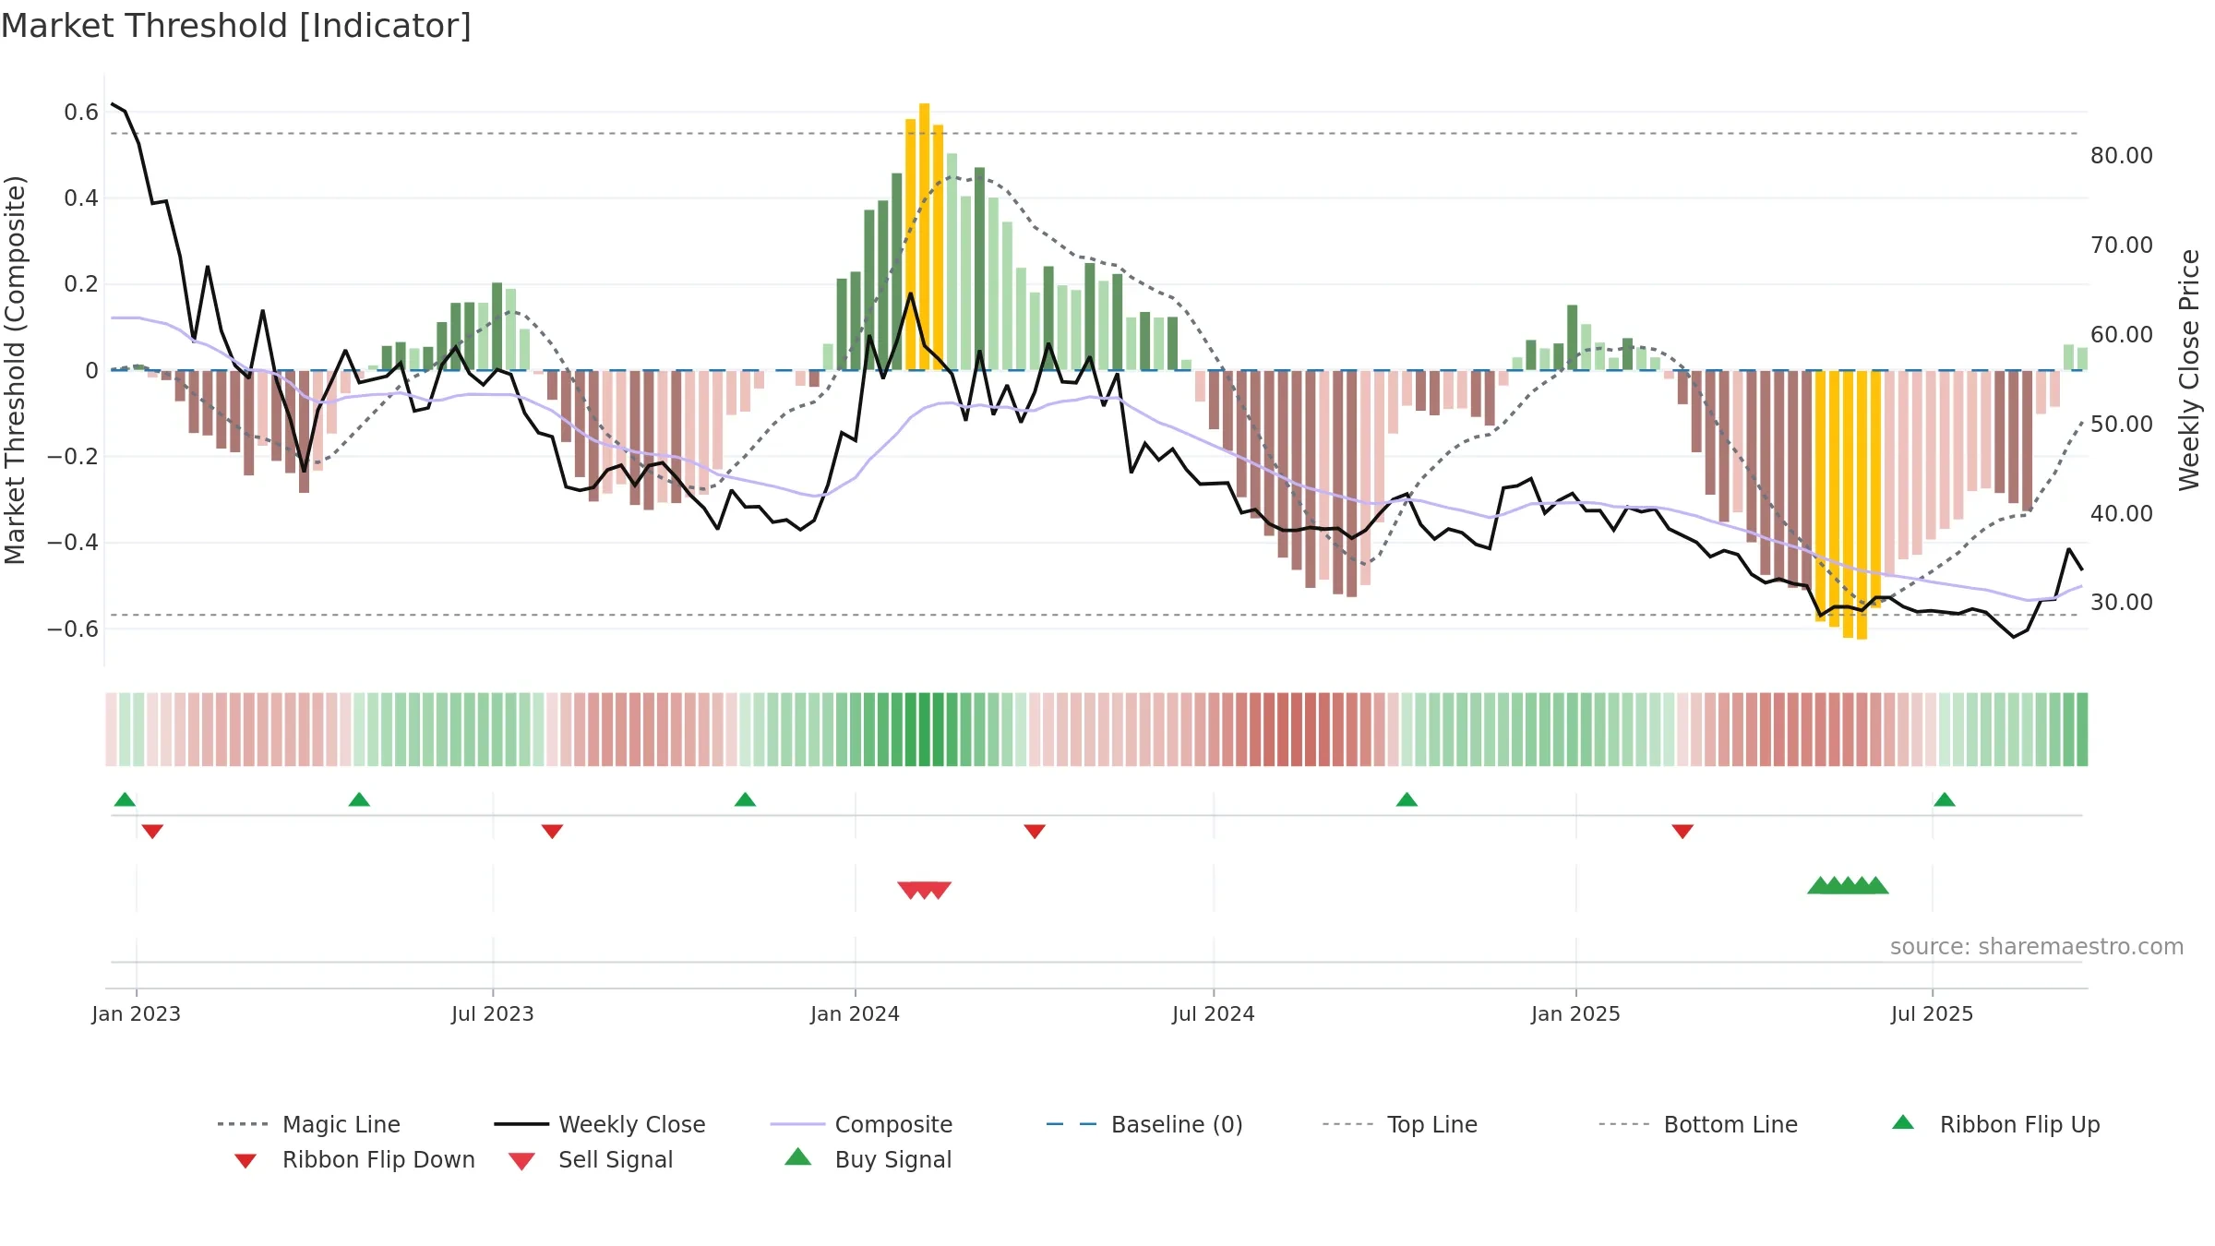Image resolution: width=2215 pixels, height=1246 pixels.
Task: Click the red ribbon flip down triangle between Jan and Jul 2024
Action: tap(1035, 832)
